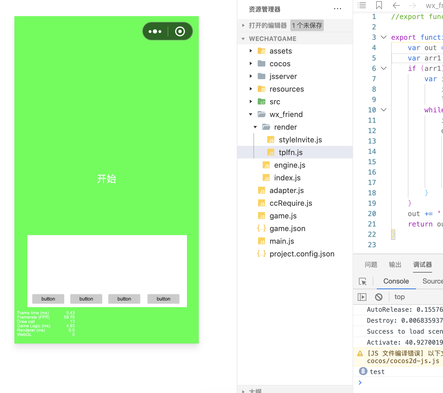Click the adapter.js file icon
Viewport: 443px width, 393px height.
pos(262,191)
